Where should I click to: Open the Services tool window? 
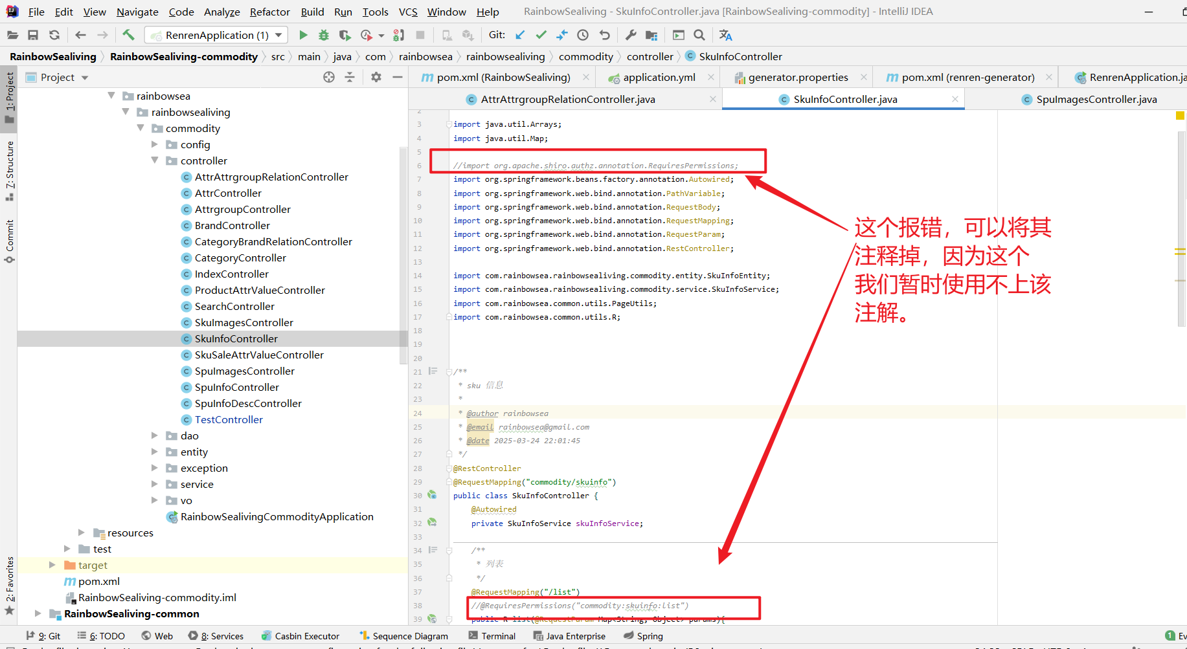point(216,636)
